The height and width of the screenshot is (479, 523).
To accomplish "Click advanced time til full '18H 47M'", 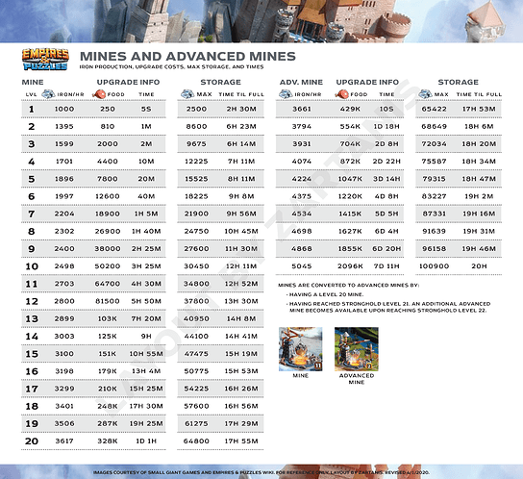I will click(479, 179).
